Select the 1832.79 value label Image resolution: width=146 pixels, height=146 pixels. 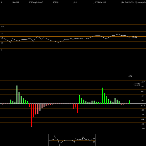pos(137,86)
